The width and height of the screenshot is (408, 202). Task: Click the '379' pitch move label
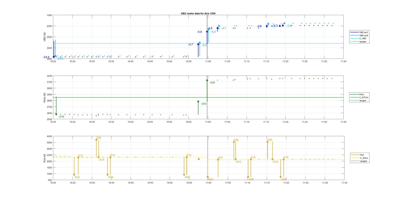click(203, 104)
